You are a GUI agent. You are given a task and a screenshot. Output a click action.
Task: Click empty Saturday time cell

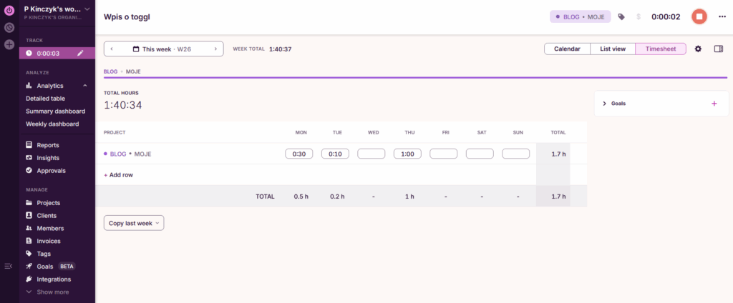tap(480, 154)
